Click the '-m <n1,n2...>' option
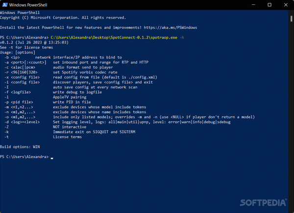 click(19, 107)
